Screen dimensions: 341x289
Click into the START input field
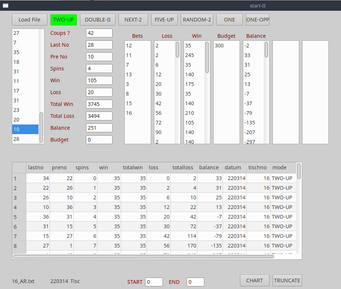pyautogui.click(x=154, y=282)
